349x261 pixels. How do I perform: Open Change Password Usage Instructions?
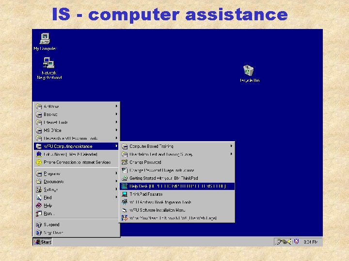point(177,170)
